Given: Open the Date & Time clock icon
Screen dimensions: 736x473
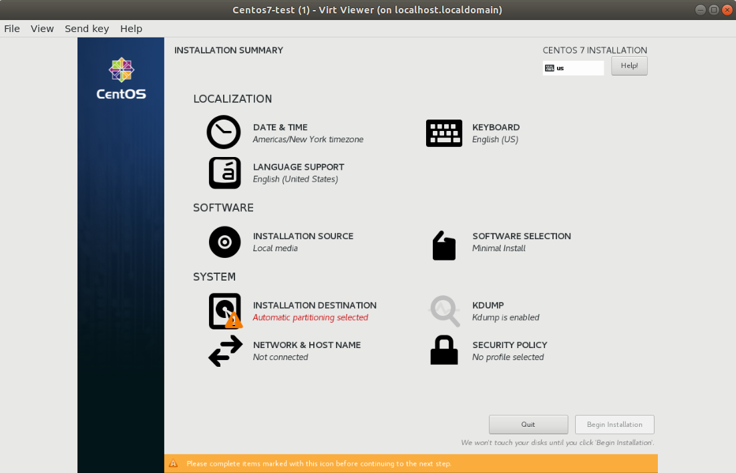Looking at the screenshot, I should click(x=224, y=132).
